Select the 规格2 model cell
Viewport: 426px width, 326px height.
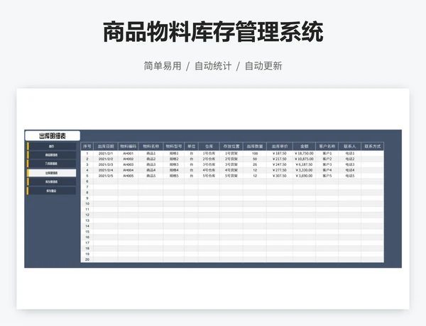pyautogui.click(x=174, y=159)
